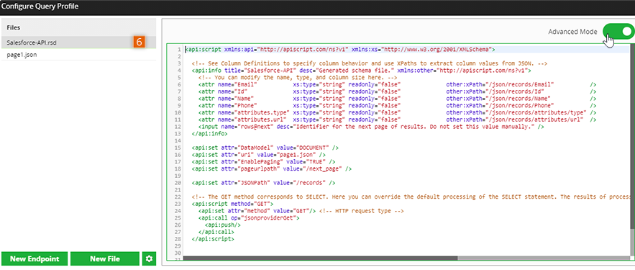
Task: Click the attr name="Id" line
Action: pyautogui.click(x=397, y=91)
